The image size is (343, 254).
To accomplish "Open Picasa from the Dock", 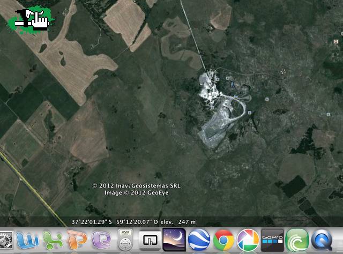I will coord(248,240).
